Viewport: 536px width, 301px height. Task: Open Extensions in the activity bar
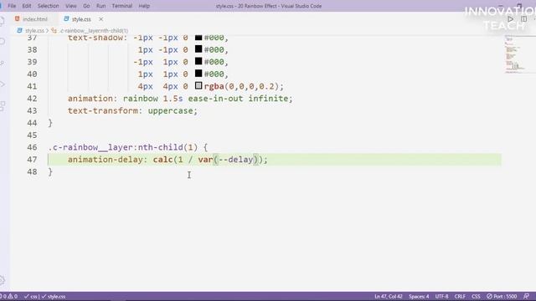pos(3,105)
